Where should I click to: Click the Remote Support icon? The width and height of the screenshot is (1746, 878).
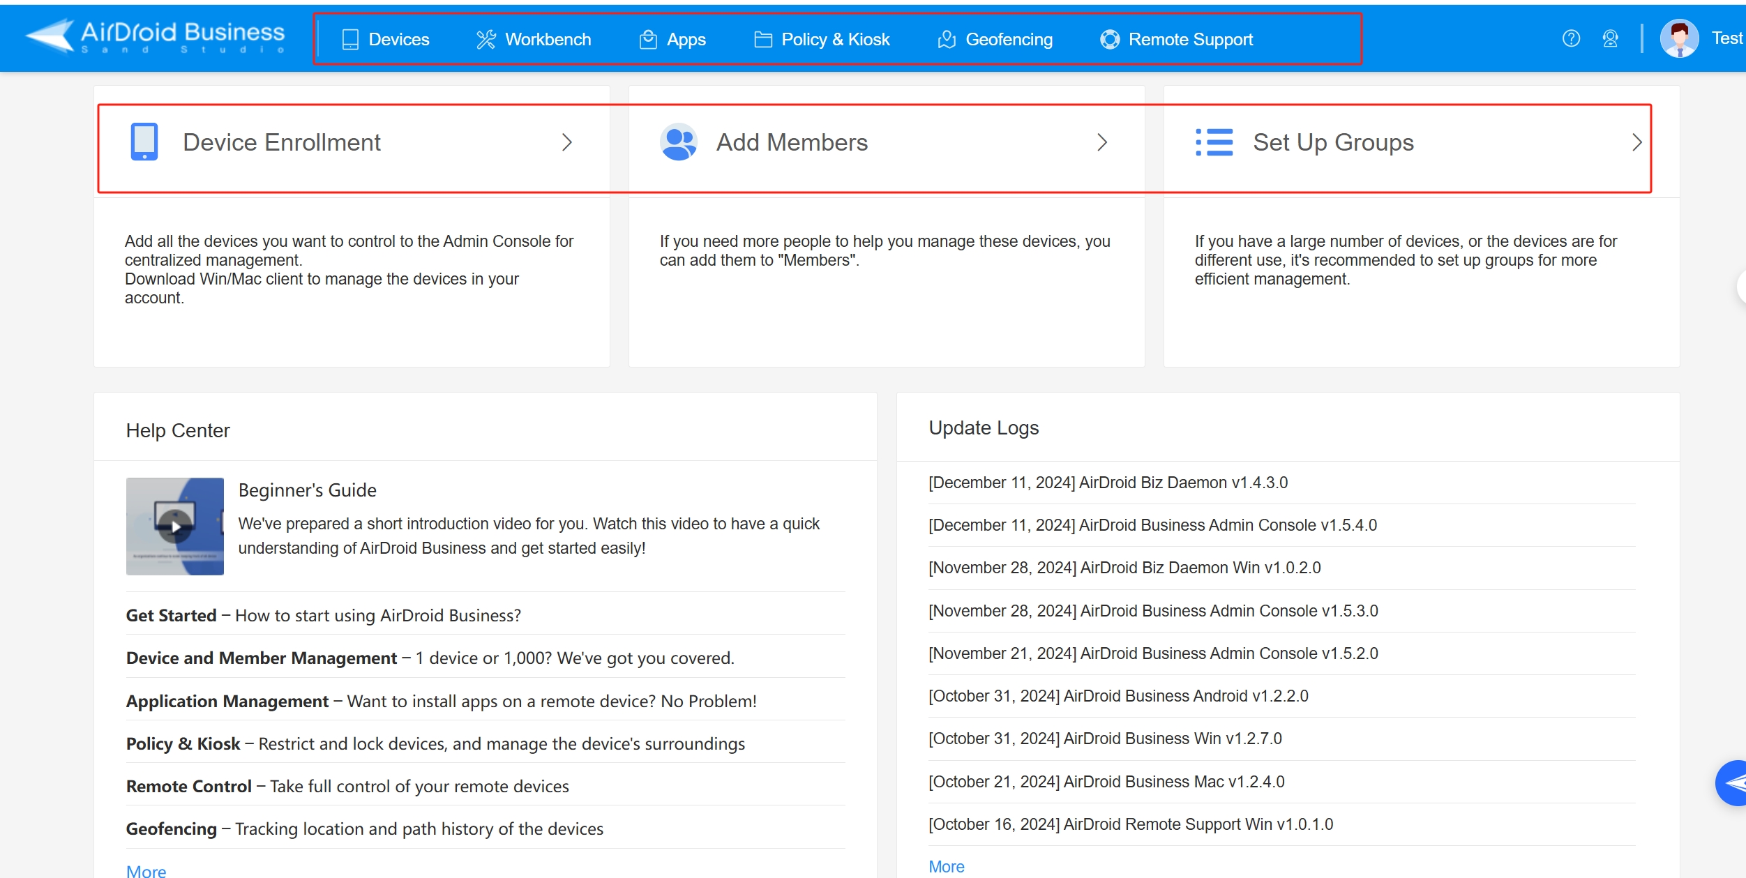[1110, 39]
